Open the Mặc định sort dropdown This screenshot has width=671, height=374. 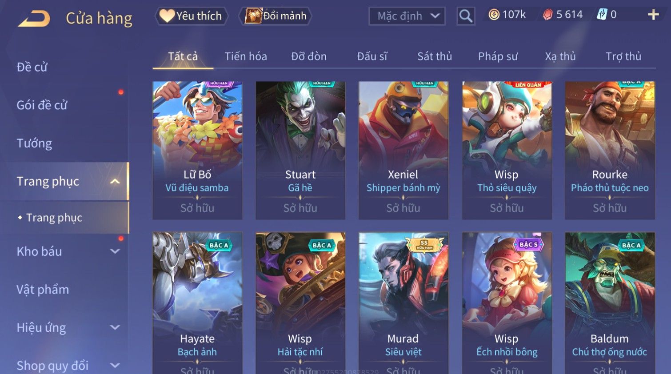click(x=407, y=16)
